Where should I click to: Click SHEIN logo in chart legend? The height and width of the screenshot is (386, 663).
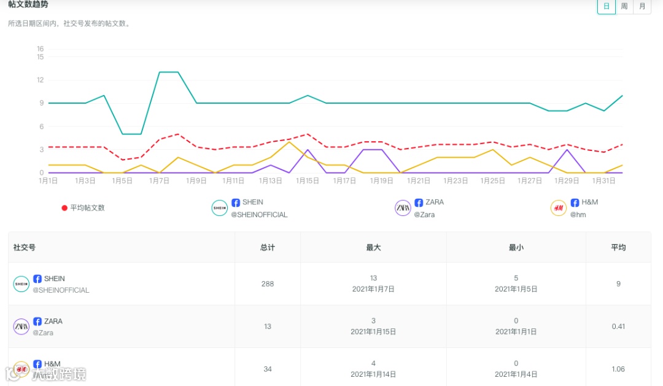coord(219,208)
